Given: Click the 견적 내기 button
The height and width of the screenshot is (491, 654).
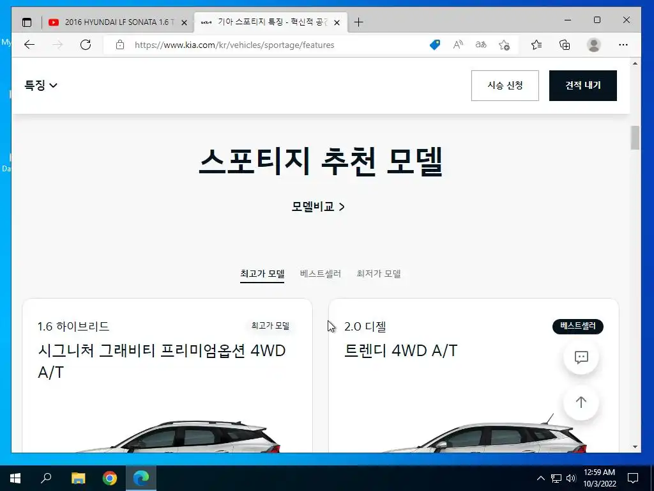Looking at the screenshot, I should pos(582,86).
